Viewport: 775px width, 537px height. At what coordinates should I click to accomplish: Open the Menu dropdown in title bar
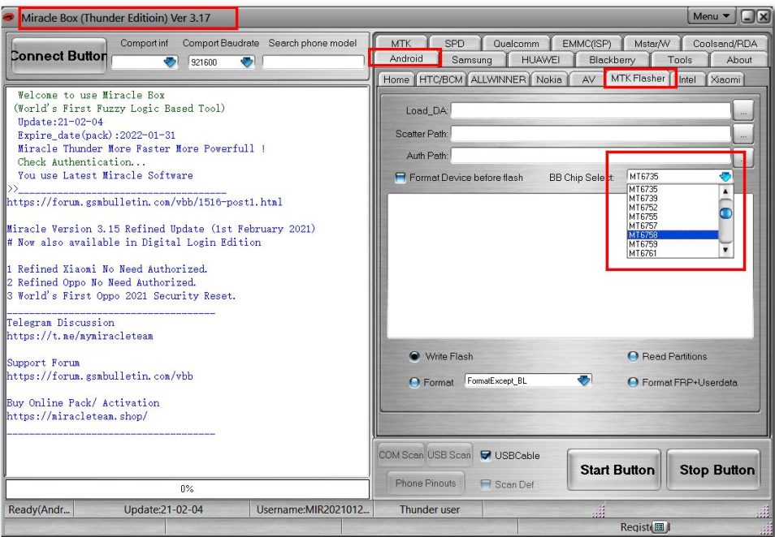[x=712, y=16]
